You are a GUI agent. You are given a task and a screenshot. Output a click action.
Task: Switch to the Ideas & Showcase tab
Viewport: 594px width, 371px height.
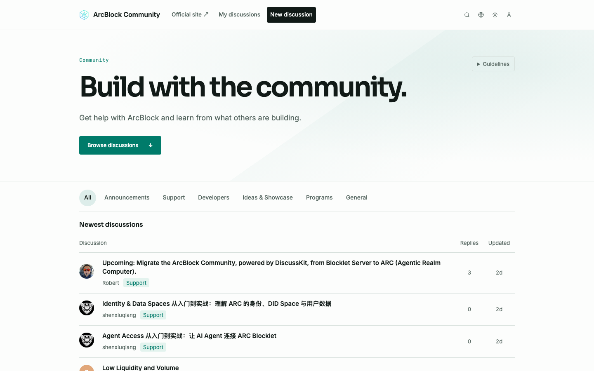coord(268,197)
